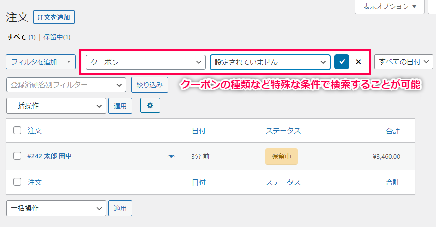Show the すべて orders view

pos(16,37)
